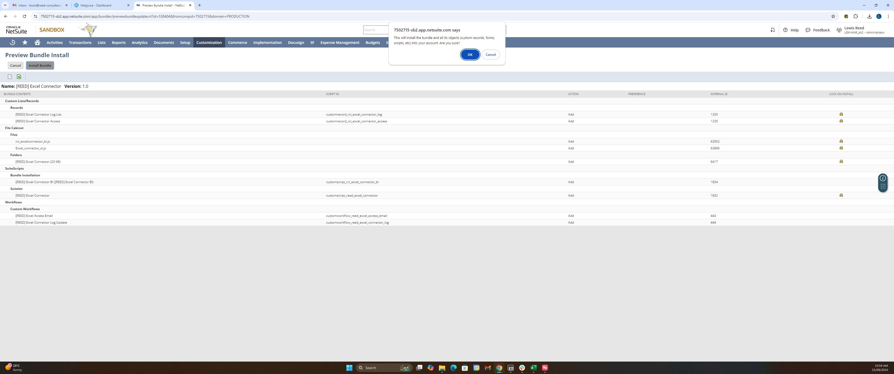Click the Export to Excel icon
894x374 pixels.
coord(19,77)
